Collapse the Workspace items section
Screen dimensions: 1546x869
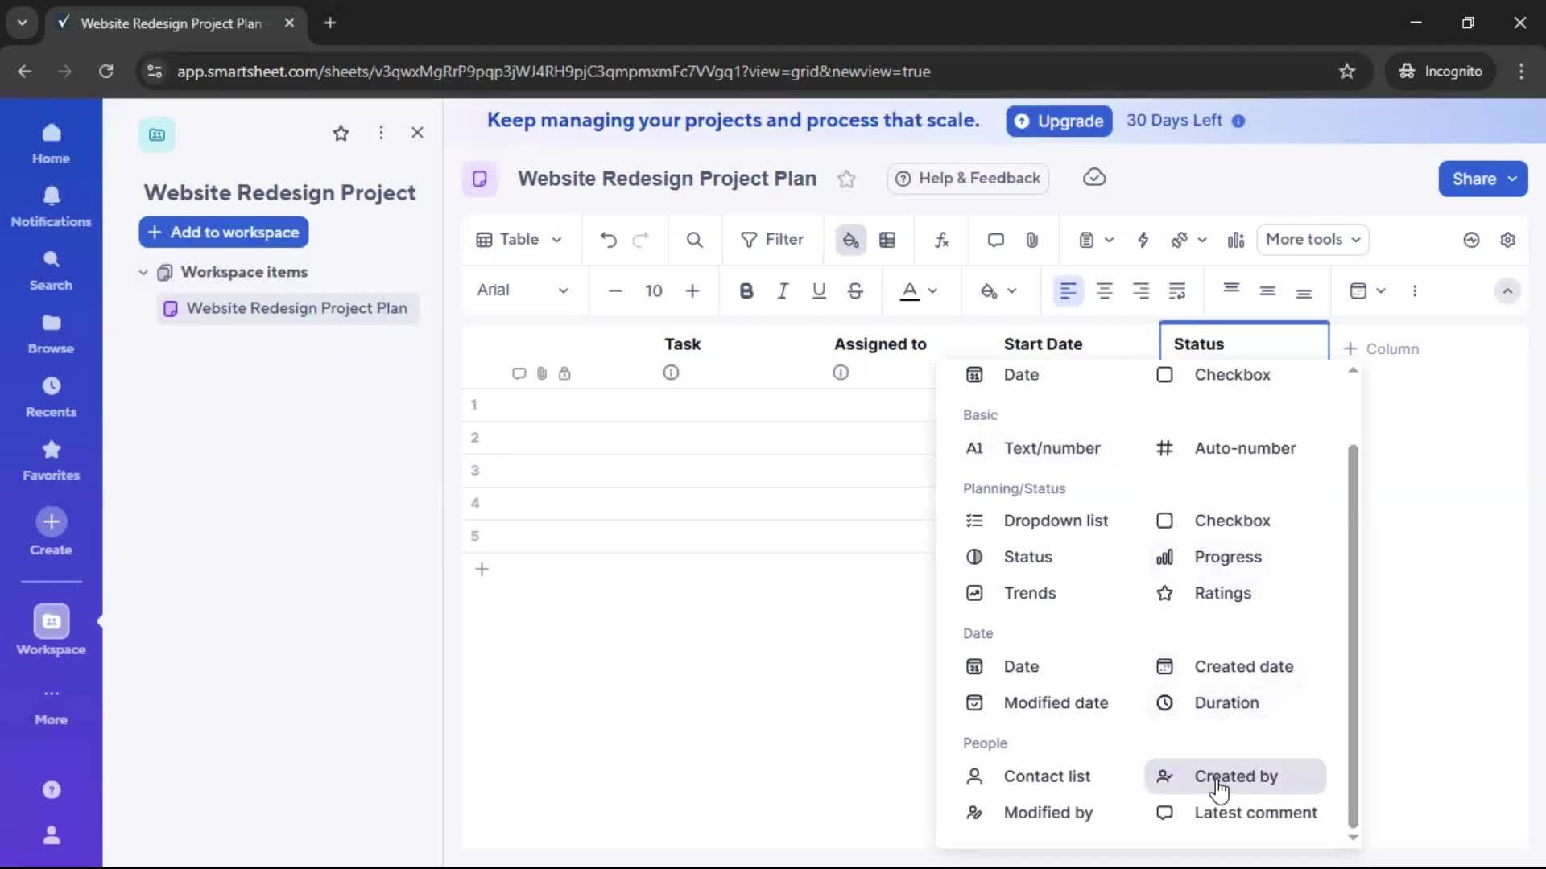coord(143,272)
